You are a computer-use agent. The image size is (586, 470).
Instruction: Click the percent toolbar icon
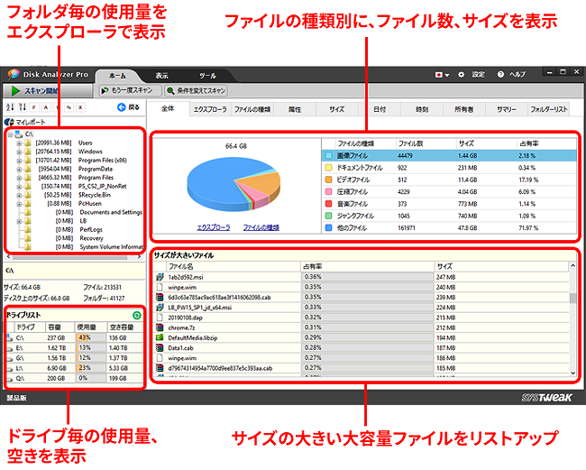tap(69, 107)
